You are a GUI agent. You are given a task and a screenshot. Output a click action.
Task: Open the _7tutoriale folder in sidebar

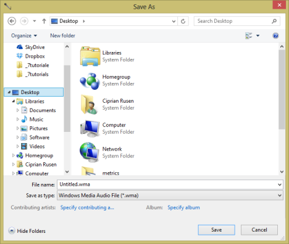point(33,65)
